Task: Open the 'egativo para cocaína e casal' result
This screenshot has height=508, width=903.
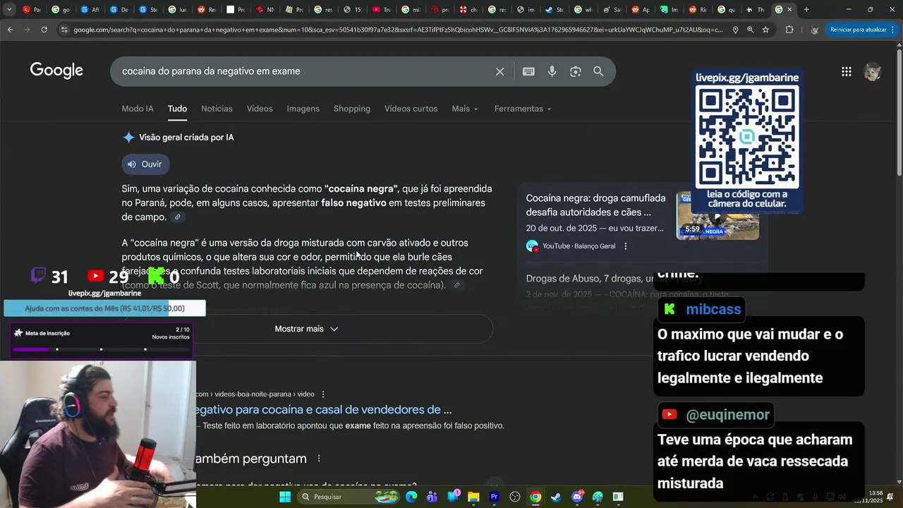Action: [324, 410]
